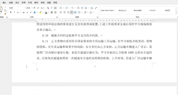Screen dimensions: 178x95
Task: Set line and paragraph spacing
Action: pyautogui.click(x=79, y=12)
